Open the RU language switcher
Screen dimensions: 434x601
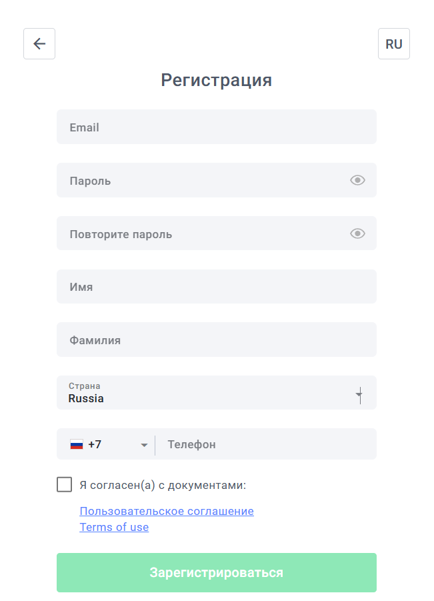click(393, 44)
